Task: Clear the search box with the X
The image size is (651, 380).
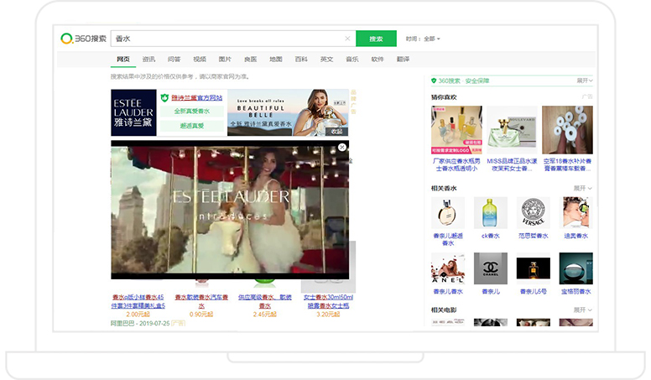Action: point(347,39)
